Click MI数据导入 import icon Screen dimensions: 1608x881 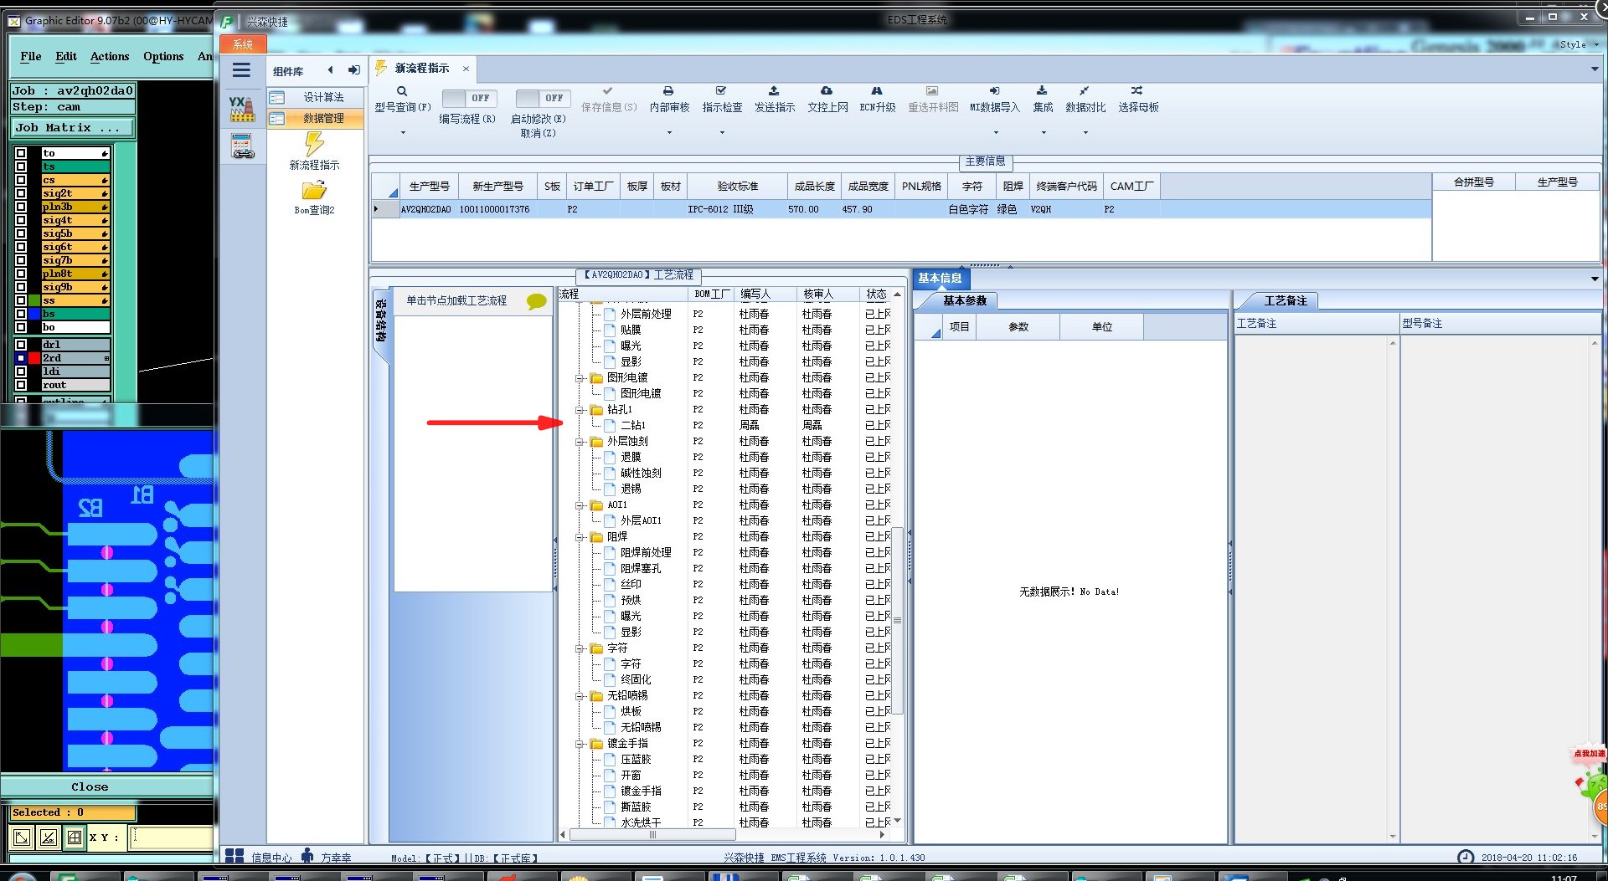(994, 90)
